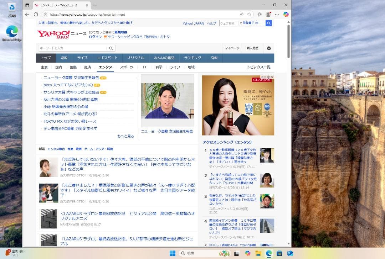Select the スポーツ category tab
385x259 pixels.
[x=127, y=67]
